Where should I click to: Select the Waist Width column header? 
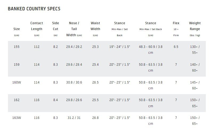[95, 26]
